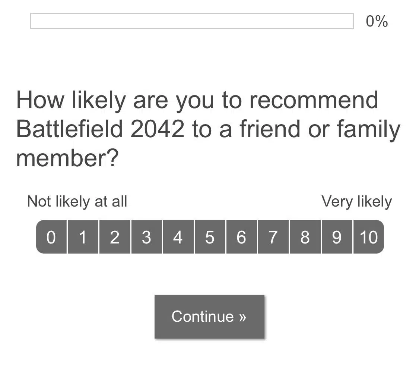Choose rating 1 on the likelihood scale
The width and height of the screenshot is (419, 371).
pos(83,237)
